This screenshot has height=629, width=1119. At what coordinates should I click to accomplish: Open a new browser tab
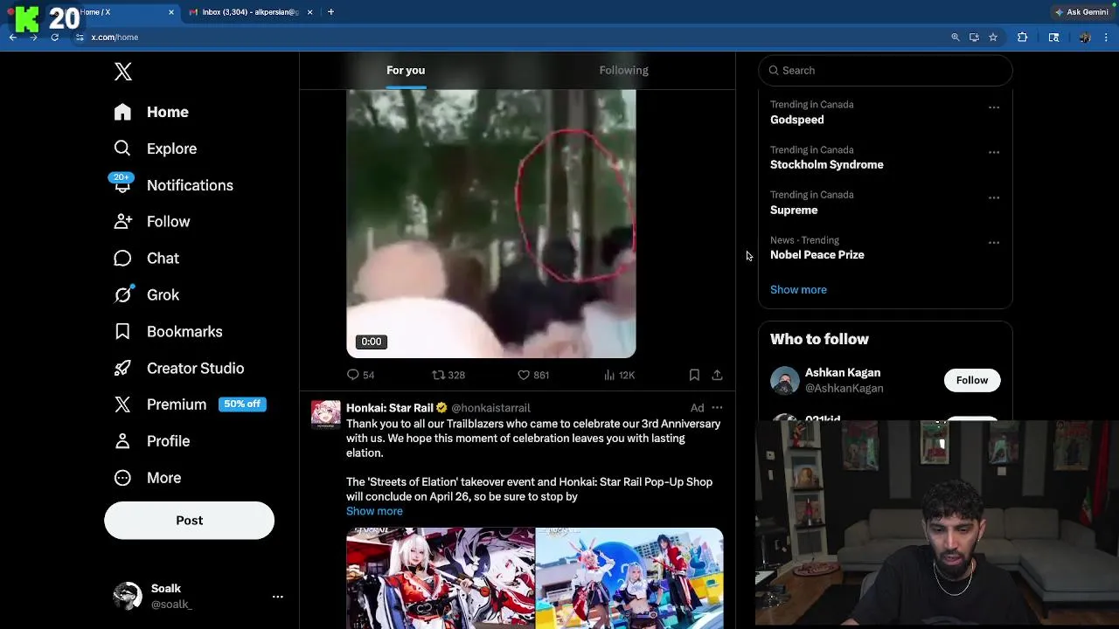point(330,12)
